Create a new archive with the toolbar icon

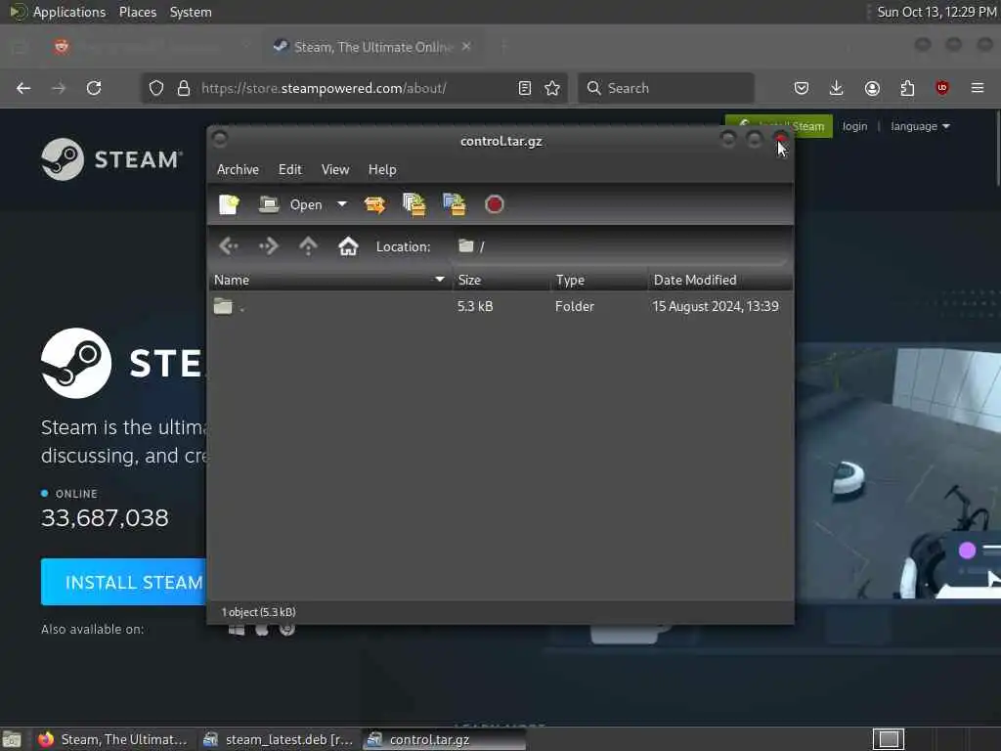point(229,204)
